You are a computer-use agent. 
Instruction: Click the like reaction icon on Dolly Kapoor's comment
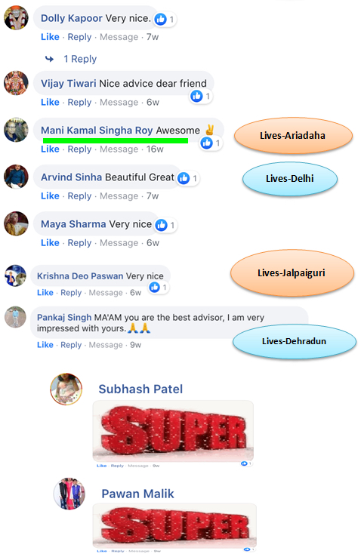point(161,19)
